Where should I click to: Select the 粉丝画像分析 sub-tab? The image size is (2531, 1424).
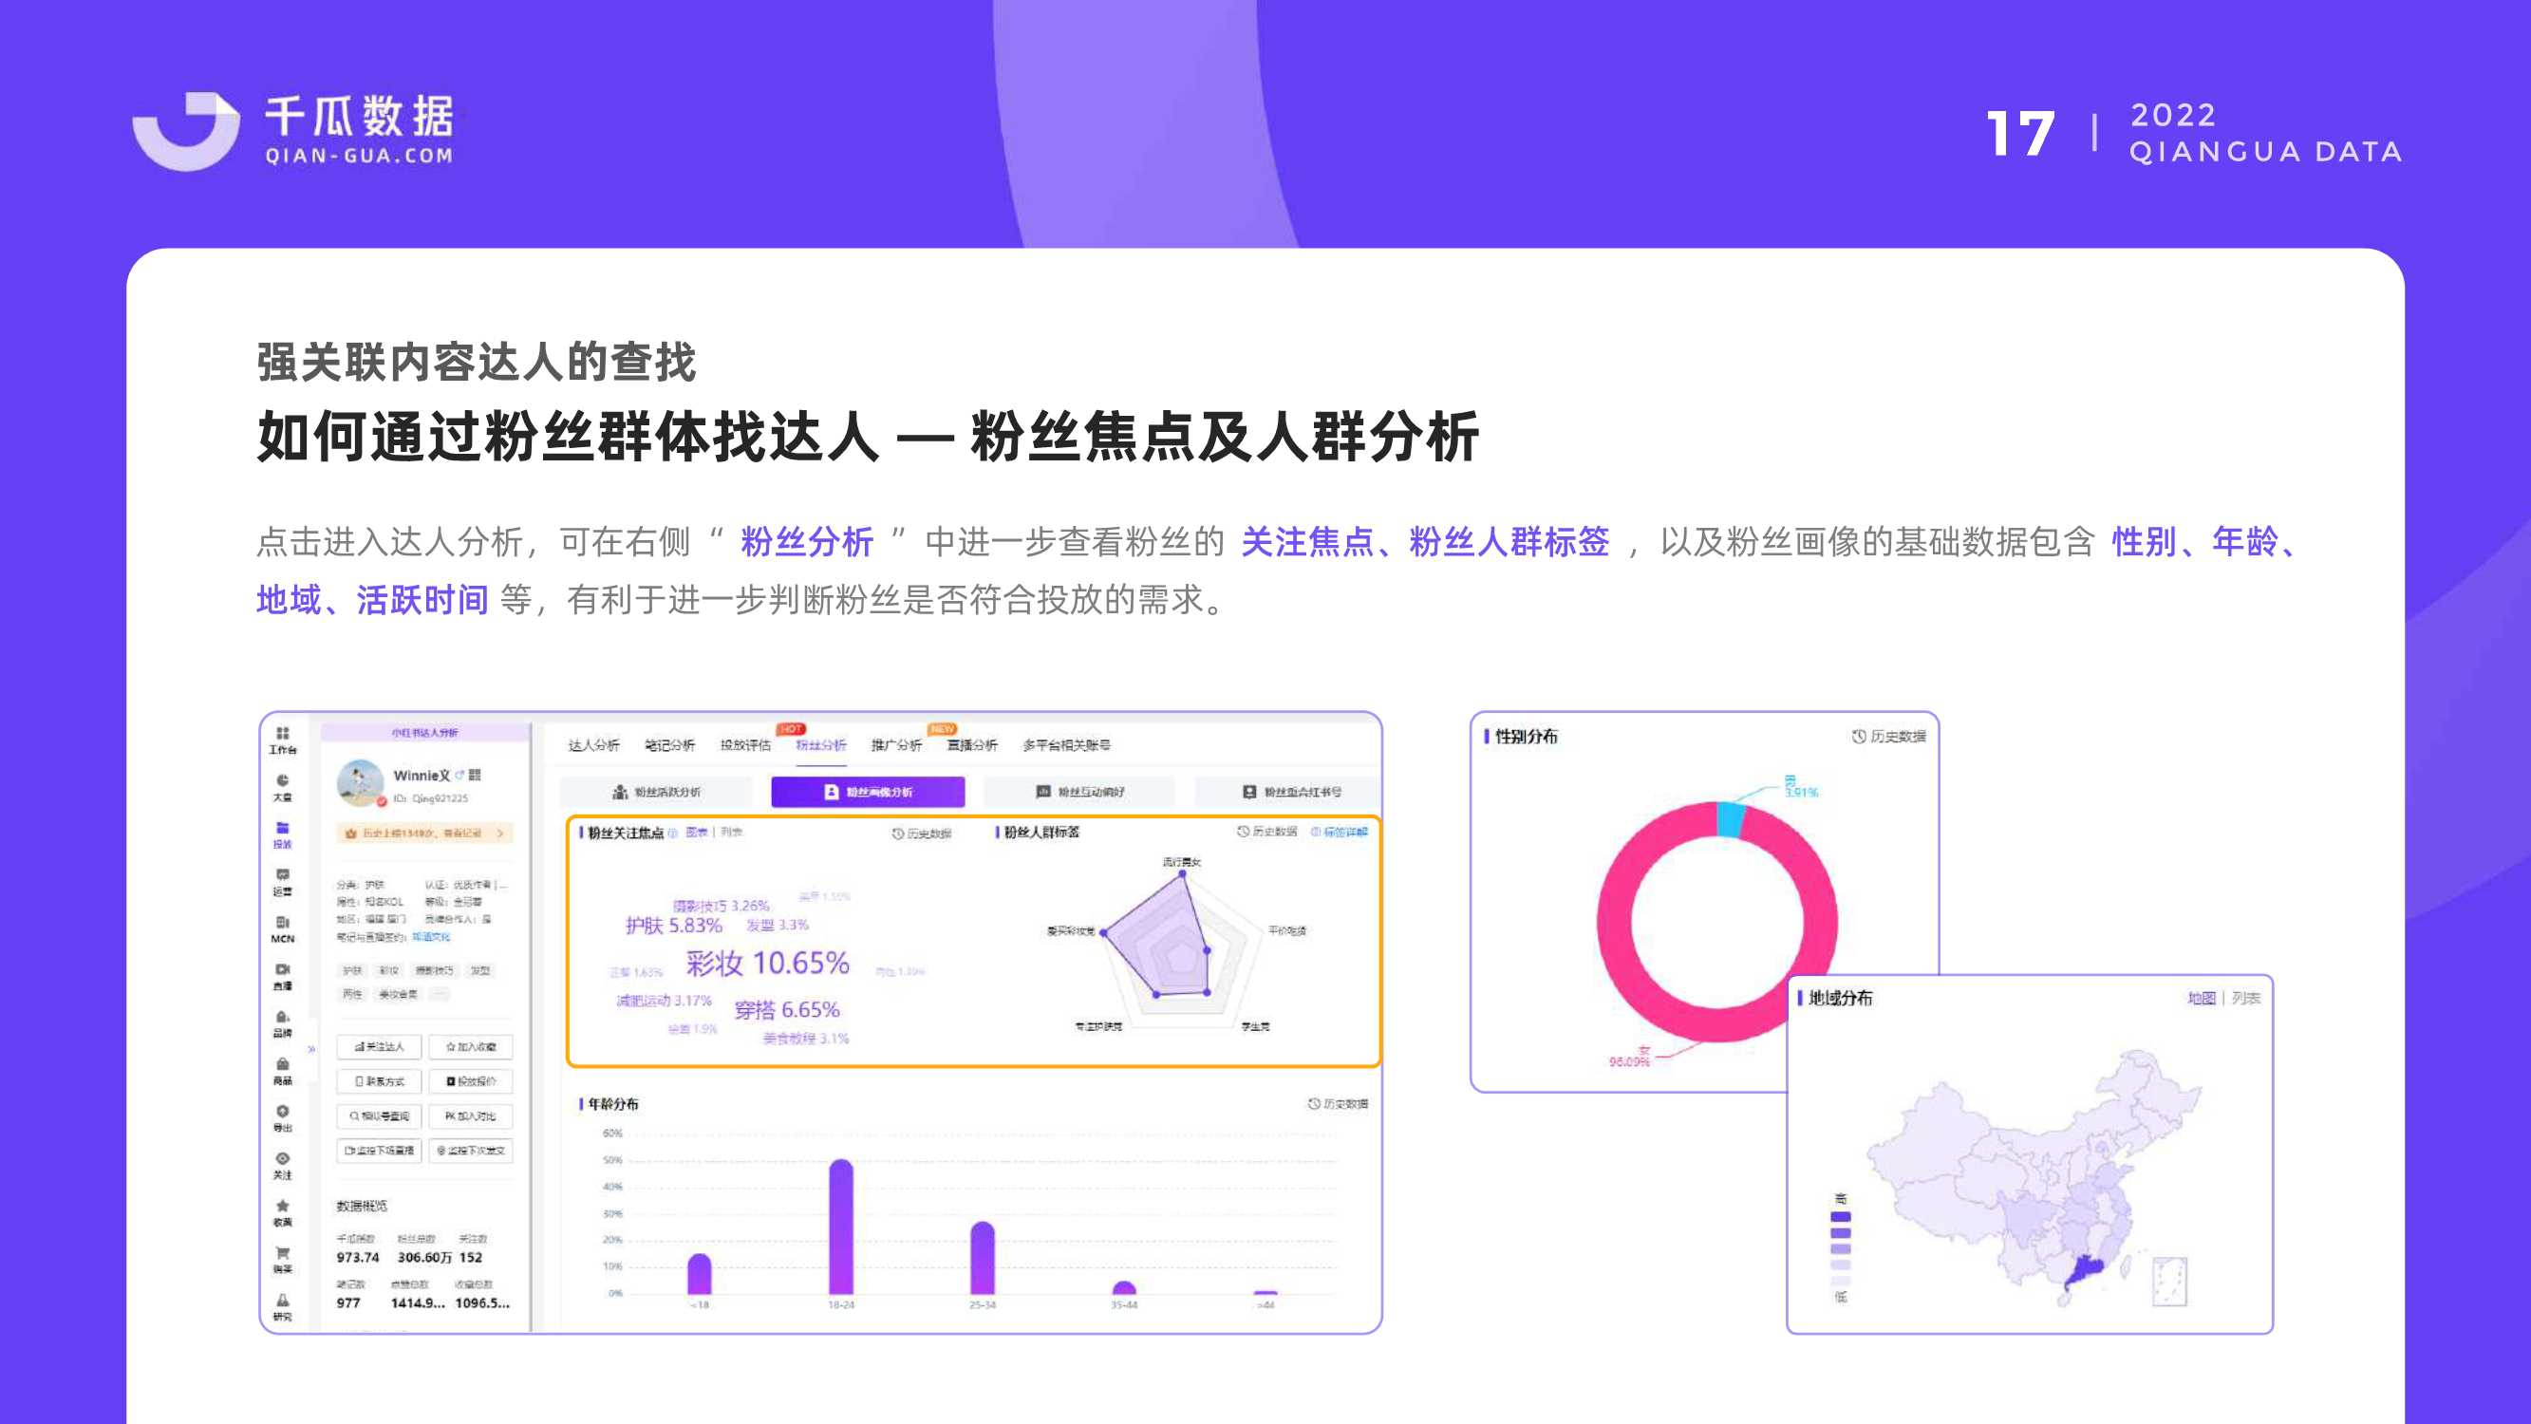coord(868,792)
